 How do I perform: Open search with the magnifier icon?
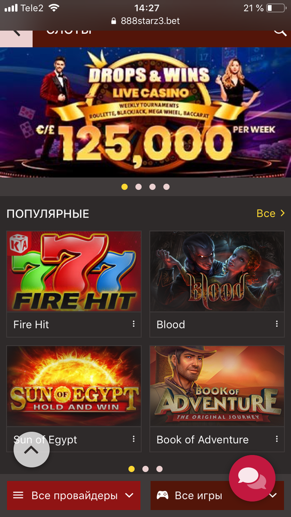pos(280,32)
